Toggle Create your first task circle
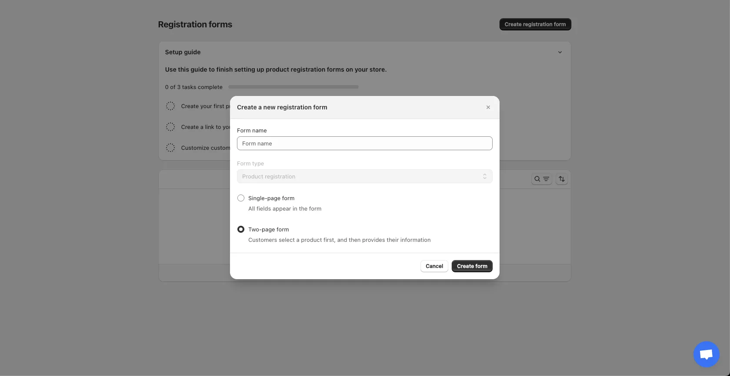730x376 pixels. pos(170,106)
